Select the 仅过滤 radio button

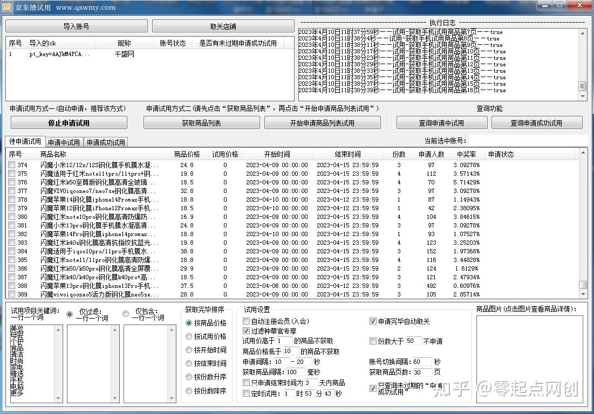click(x=70, y=314)
